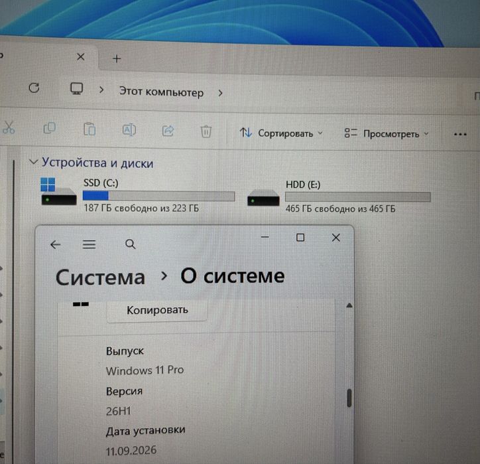
Task: Click the Cut scissors icon
Action: point(9,127)
